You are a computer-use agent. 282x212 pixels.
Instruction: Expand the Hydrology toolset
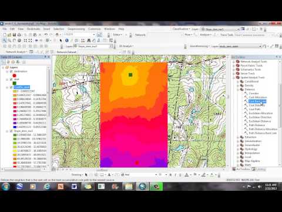[x=238, y=149]
